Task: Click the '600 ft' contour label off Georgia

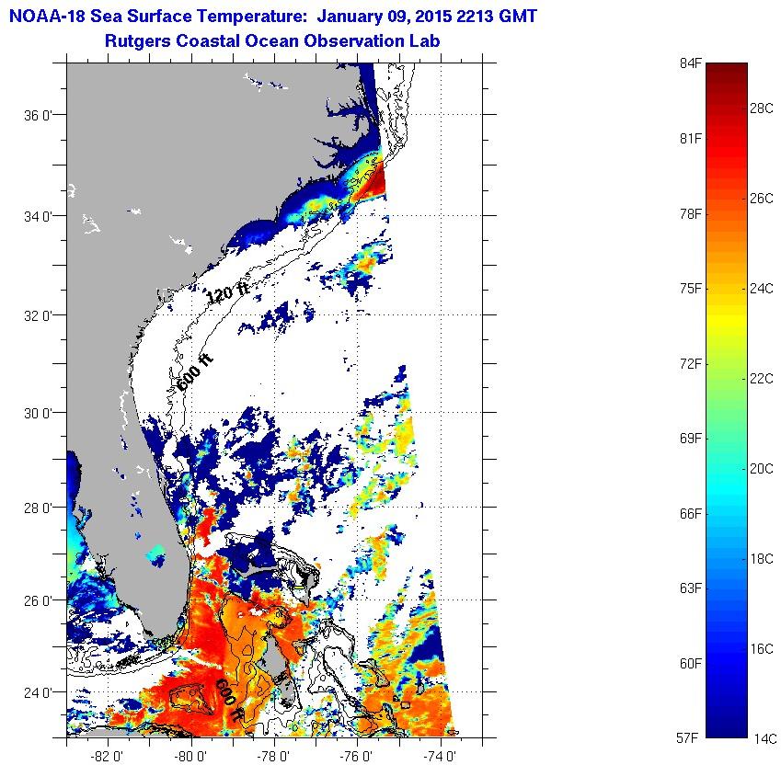Action: point(195,372)
